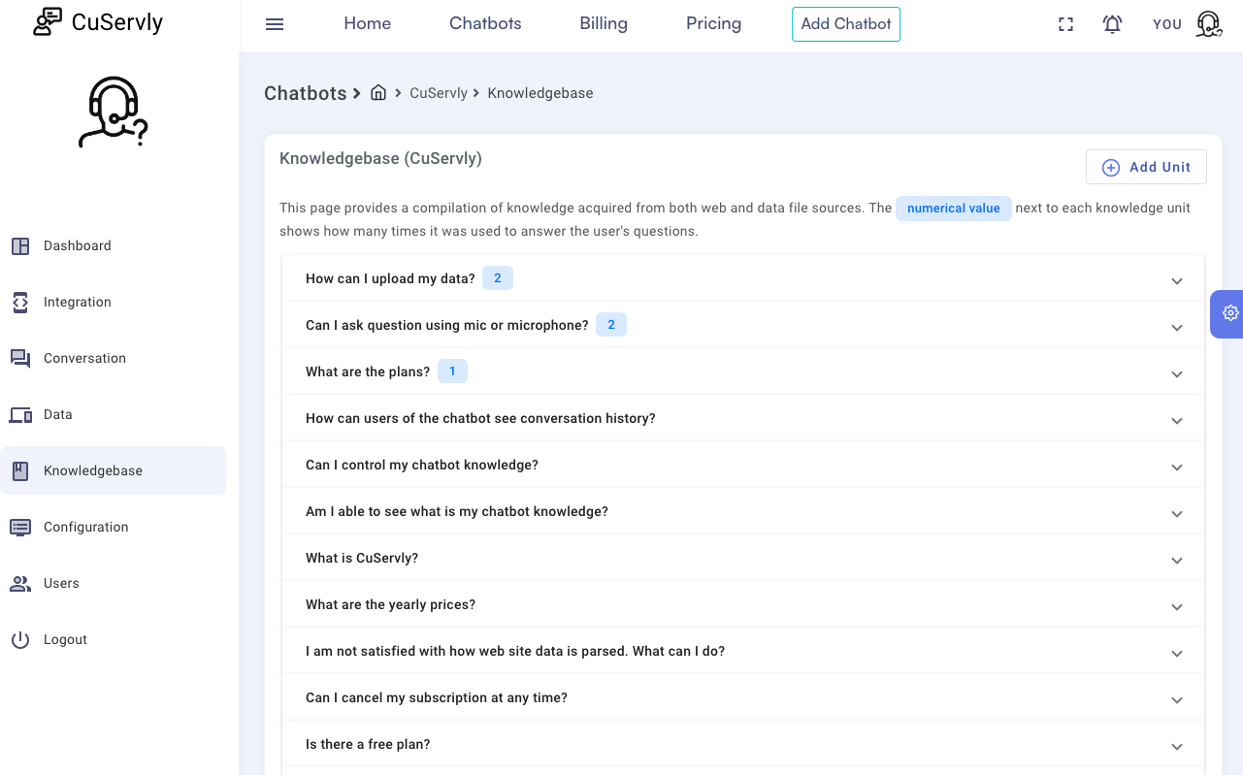The image size is (1243, 775).
Task: Click the Dashboard sidebar icon
Action: tap(20, 246)
